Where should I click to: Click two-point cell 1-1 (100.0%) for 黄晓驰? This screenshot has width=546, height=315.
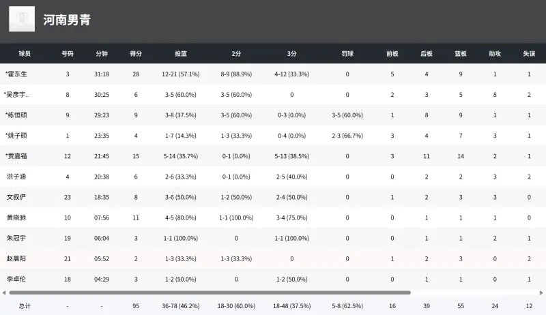236,217
